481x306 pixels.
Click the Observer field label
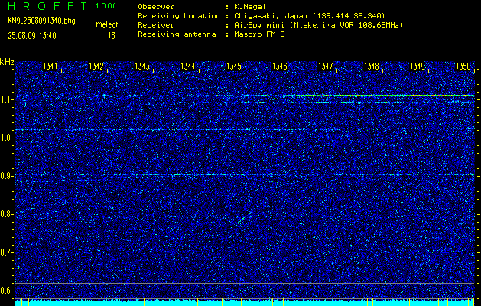[156, 6]
